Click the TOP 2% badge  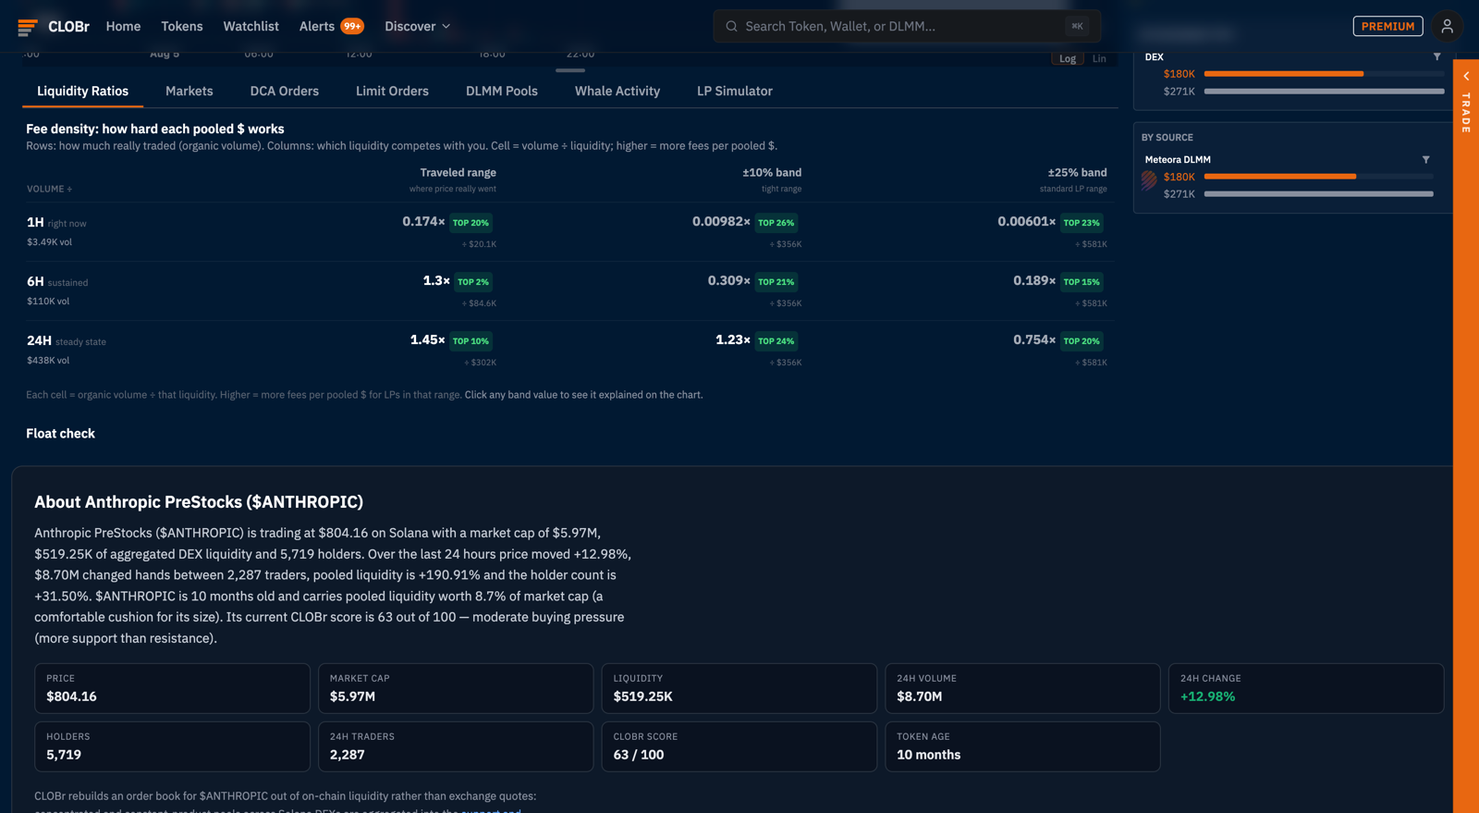(x=473, y=282)
